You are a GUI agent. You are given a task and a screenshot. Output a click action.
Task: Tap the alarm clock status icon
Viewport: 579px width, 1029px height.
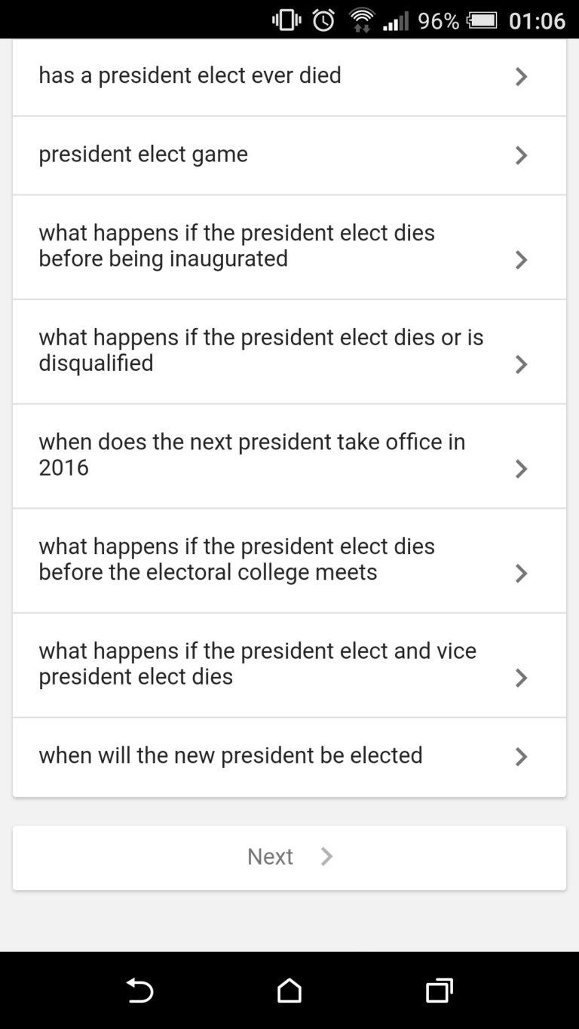324,20
